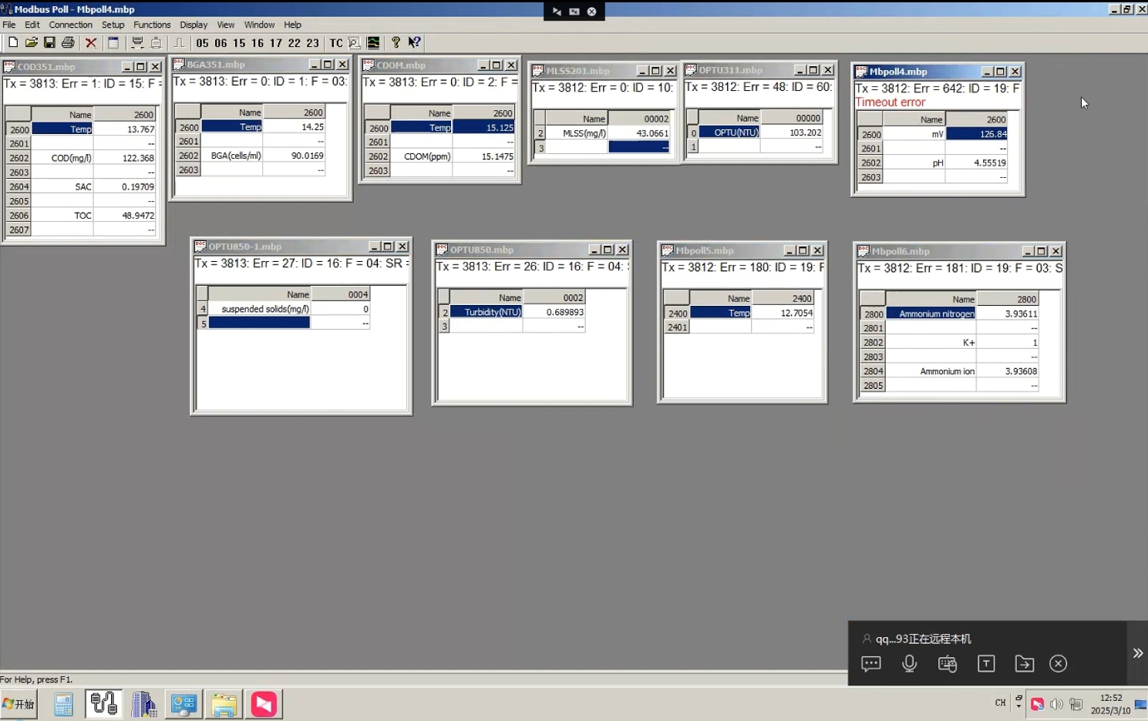Activate context-sensitive help pointer icon
The height and width of the screenshot is (721, 1148).
[x=414, y=43]
